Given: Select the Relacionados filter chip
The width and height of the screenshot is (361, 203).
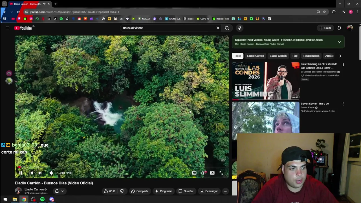Looking at the screenshot, I should click(x=311, y=56).
